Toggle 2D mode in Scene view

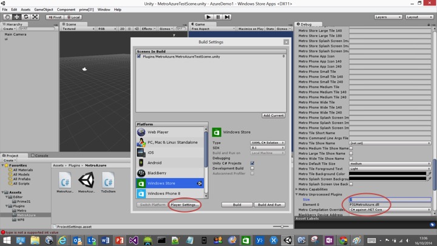click(x=122, y=29)
